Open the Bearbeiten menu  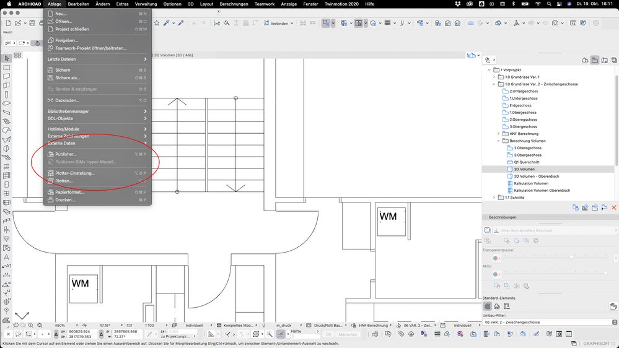tap(79, 4)
